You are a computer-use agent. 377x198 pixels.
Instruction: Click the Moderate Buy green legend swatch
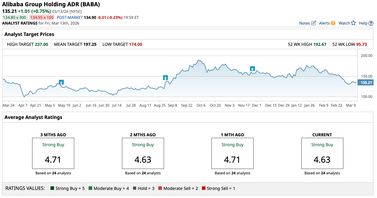(x=90, y=188)
